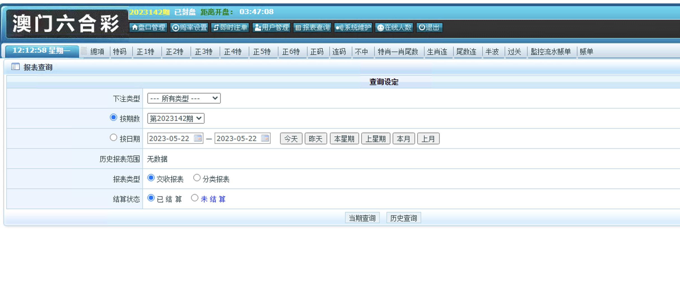Click the 03:47:08 countdown timer

(257, 12)
